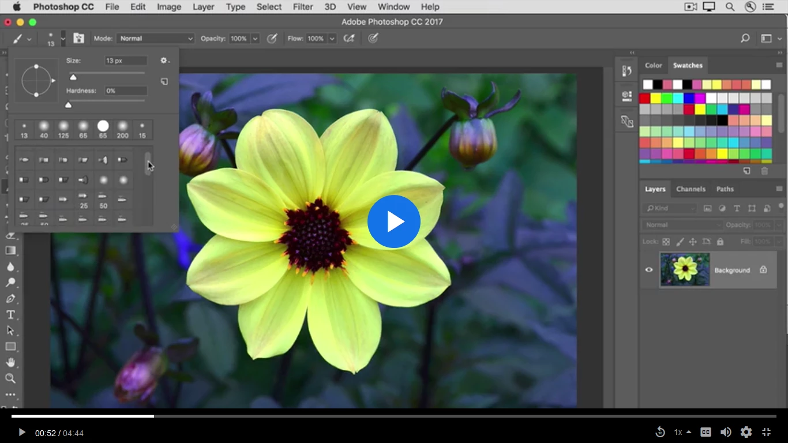Screen dimensions: 788x443
Task: Select the Gradient tool
Action: [10, 250]
